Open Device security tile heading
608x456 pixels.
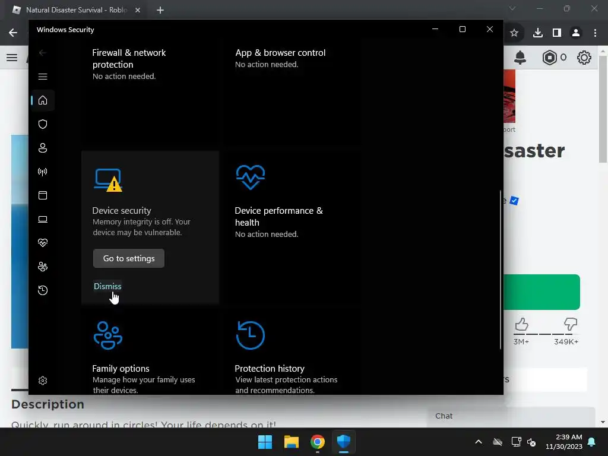point(122,211)
